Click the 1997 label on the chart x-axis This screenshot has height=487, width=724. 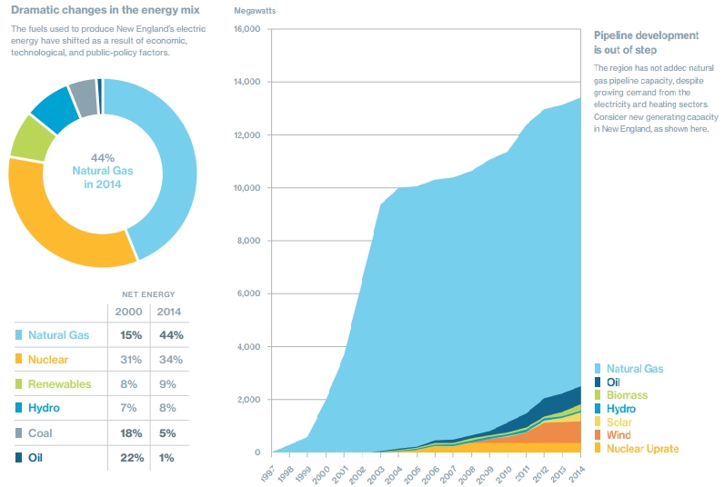click(x=268, y=473)
